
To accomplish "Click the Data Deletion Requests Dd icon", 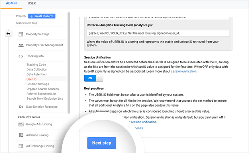I will tap(21, 107).
